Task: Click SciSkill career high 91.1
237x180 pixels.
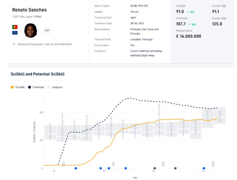Action: point(215,12)
